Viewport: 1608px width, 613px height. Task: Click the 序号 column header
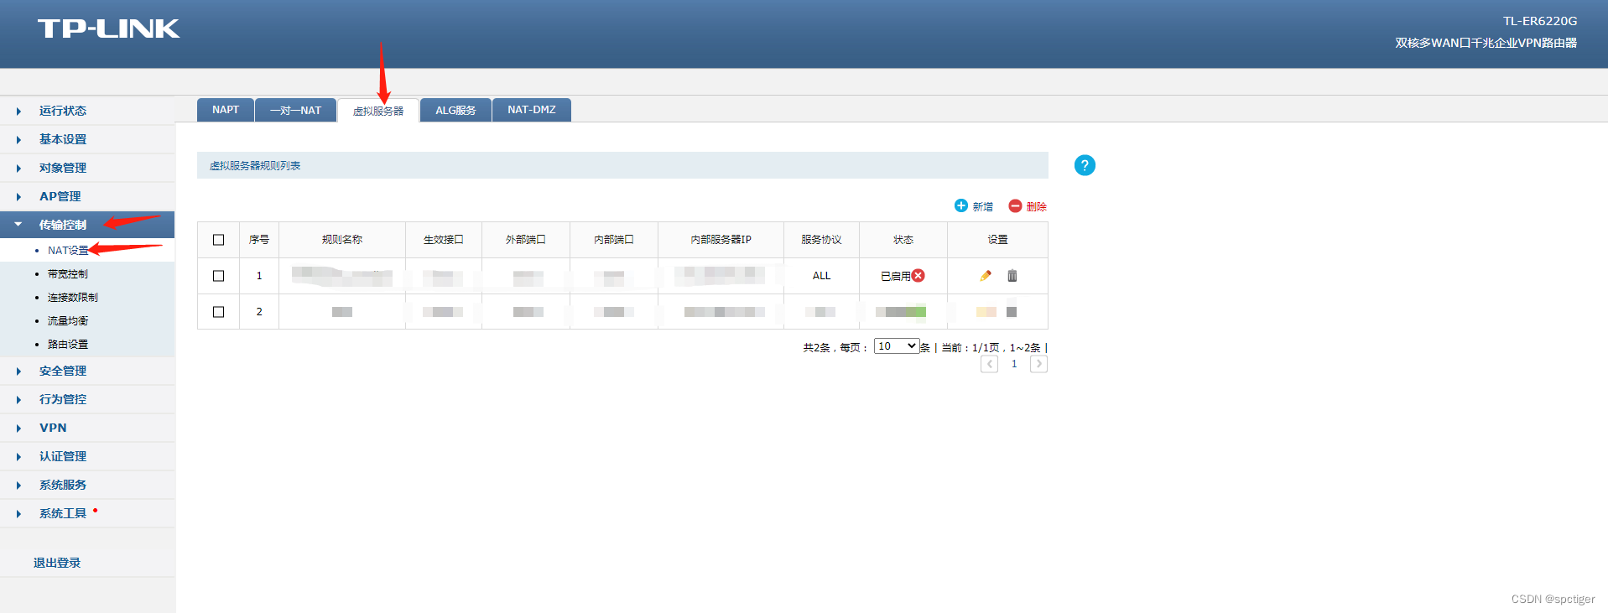[x=259, y=240]
